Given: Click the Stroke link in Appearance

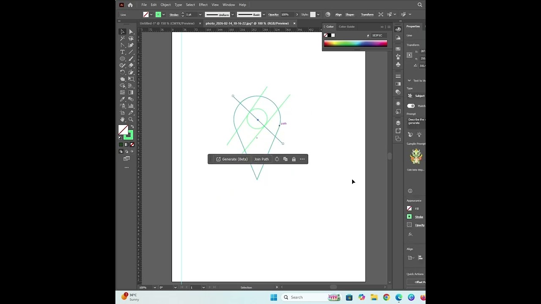Looking at the screenshot, I should 419,217.
